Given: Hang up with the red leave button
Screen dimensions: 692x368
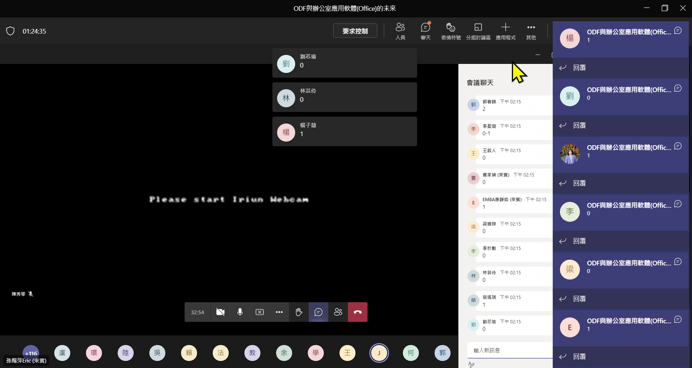Looking at the screenshot, I should 358,312.
